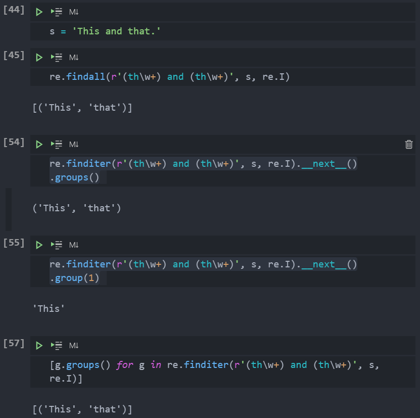The width and height of the screenshot is (420, 418).
Task: Click re.I)] line in cell 57
Action: coord(66,379)
